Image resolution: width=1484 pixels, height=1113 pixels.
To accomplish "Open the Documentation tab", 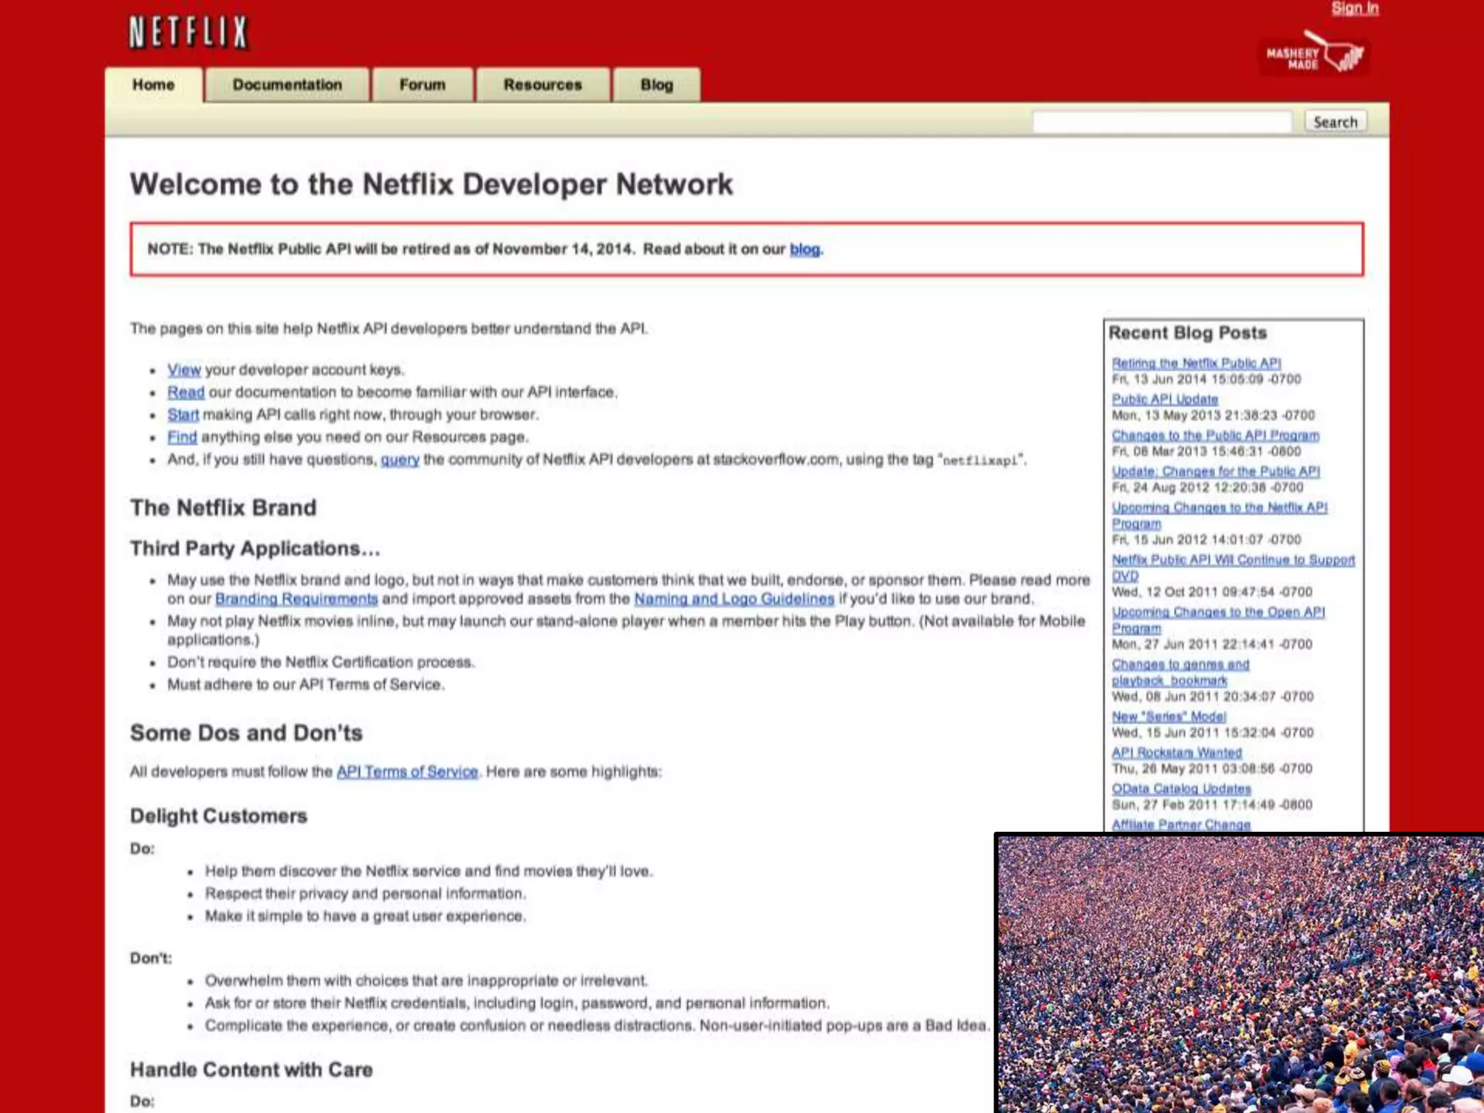I will [287, 85].
